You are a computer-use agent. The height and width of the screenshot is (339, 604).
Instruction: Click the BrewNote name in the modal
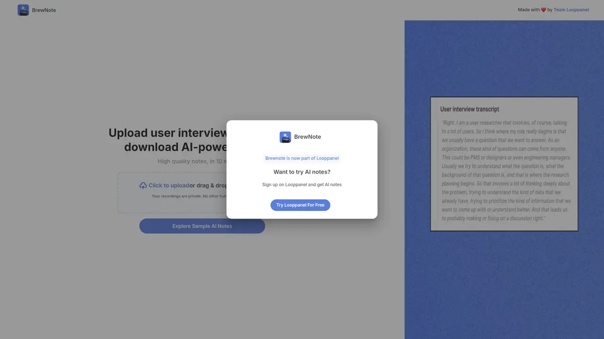pyautogui.click(x=308, y=137)
